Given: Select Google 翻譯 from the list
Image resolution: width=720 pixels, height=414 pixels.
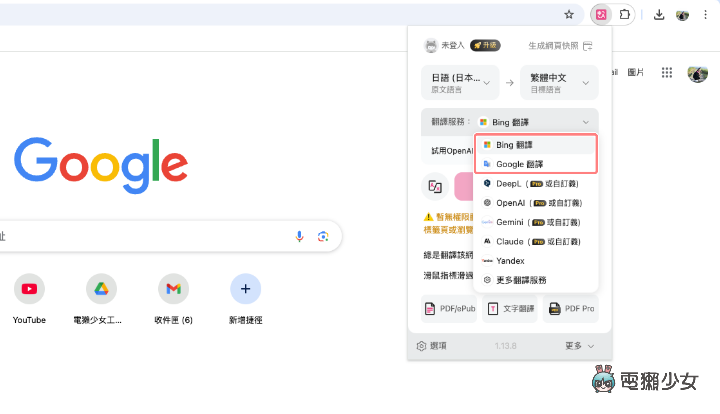Looking at the screenshot, I should (x=535, y=164).
